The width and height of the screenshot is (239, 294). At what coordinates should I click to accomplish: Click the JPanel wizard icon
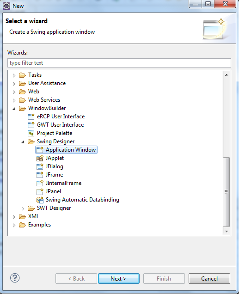(x=40, y=191)
